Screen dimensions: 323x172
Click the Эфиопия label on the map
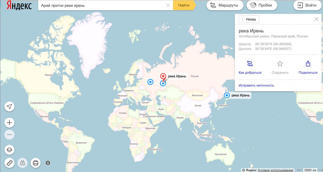click(150, 128)
